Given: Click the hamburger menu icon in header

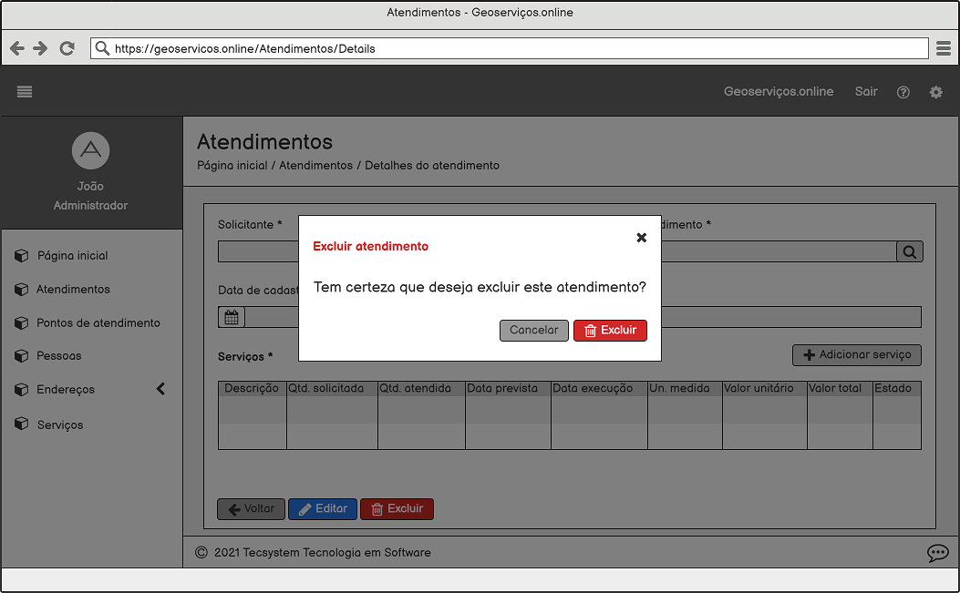Looking at the screenshot, I should pyautogui.click(x=25, y=91).
